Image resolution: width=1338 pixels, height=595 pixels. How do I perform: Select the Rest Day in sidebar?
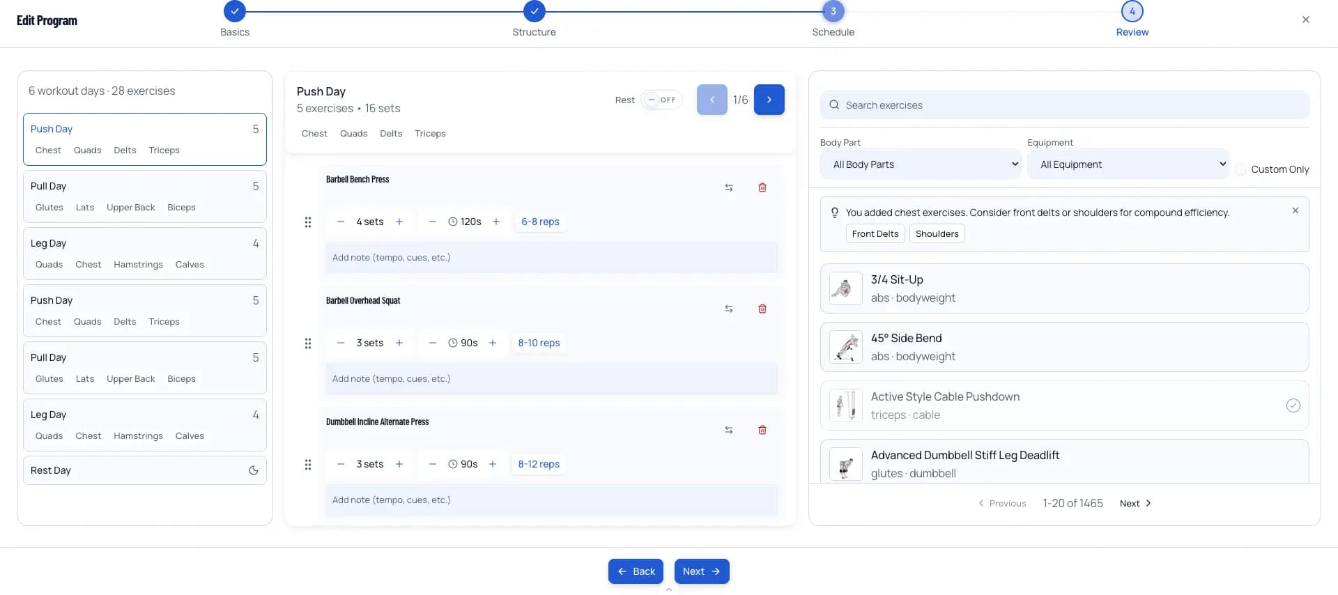click(x=145, y=470)
